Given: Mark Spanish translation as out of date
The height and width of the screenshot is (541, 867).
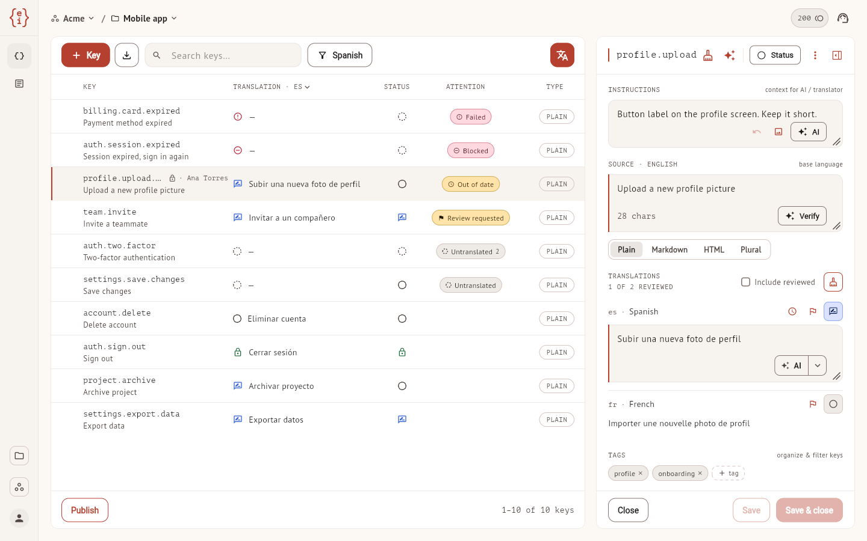Looking at the screenshot, I should 792,311.
